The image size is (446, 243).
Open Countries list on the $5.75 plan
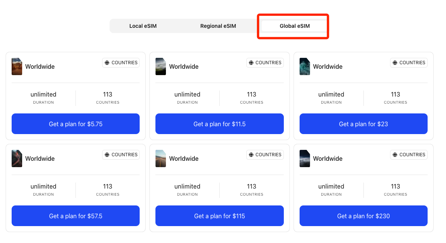(x=121, y=63)
